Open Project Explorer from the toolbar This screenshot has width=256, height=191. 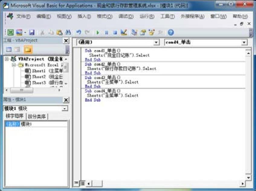[134, 32]
